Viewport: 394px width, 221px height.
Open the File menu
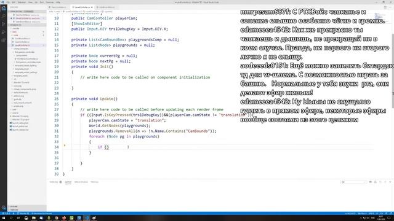click(8, 2)
